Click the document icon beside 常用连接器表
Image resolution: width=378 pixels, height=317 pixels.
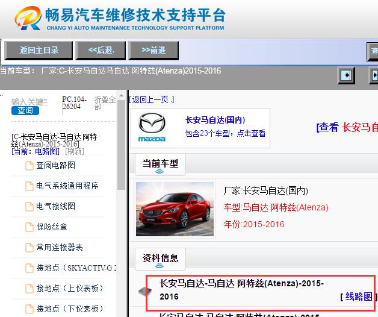[x=29, y=248]
